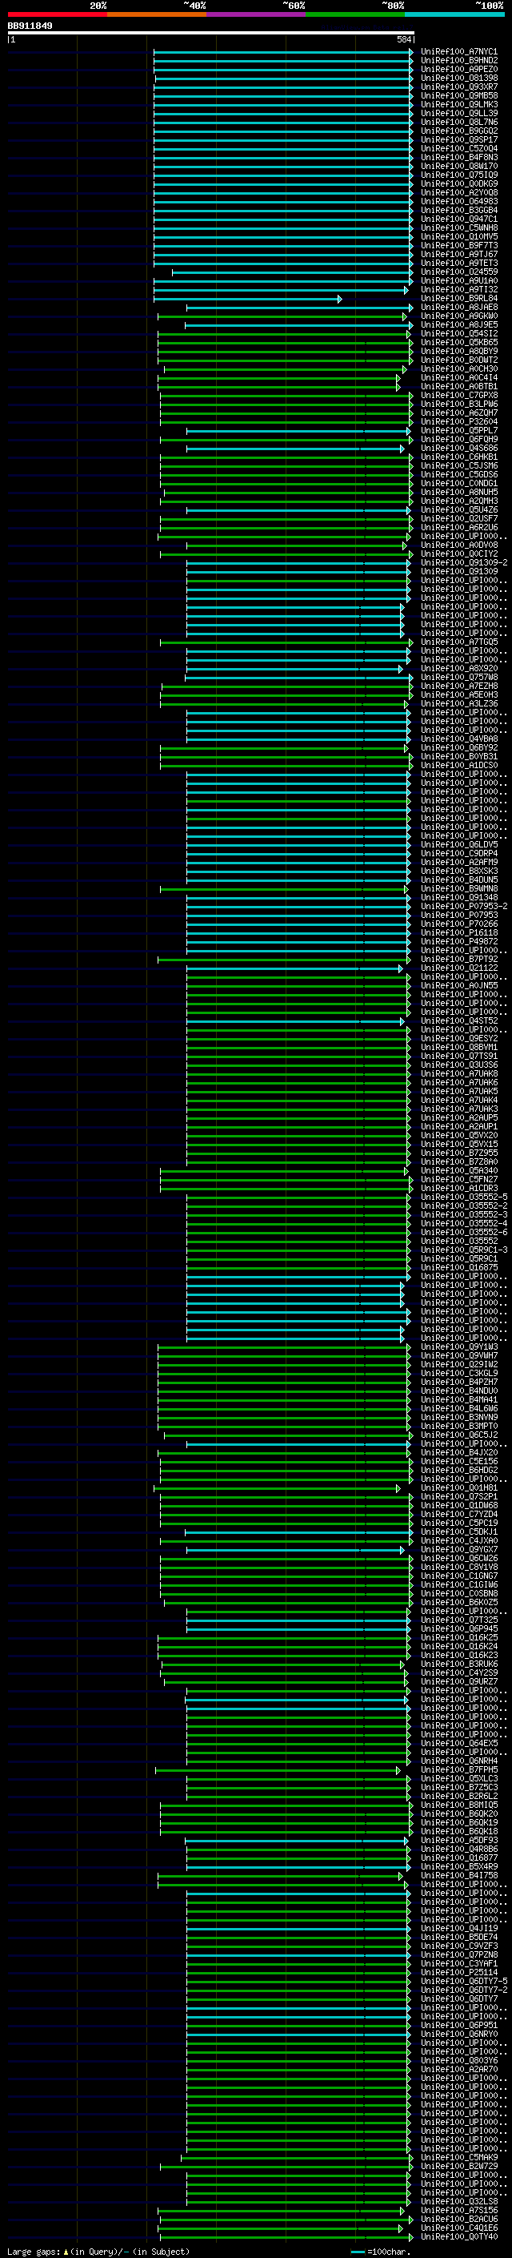The image size is (512, 2258).
Task: Click the UniRef100_Q2USF7 hit label
Action: click(458, 518)
